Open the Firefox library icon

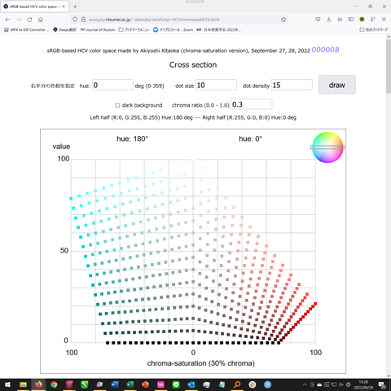pos(340,20)
